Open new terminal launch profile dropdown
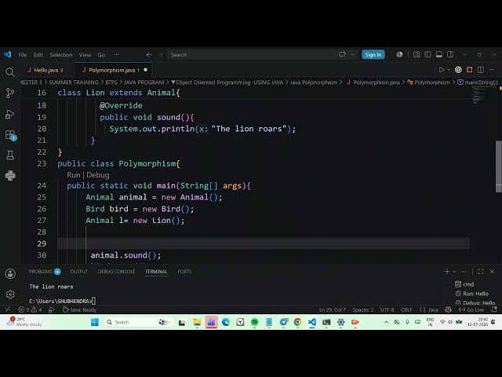 click(x=454, y=272)
